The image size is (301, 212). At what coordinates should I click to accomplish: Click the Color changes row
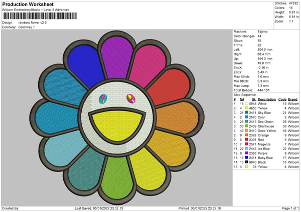(247, 36)
